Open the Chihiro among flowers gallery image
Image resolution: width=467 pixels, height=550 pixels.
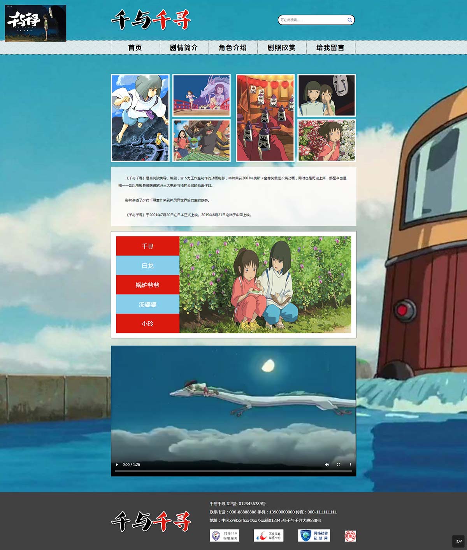point(327,140)
